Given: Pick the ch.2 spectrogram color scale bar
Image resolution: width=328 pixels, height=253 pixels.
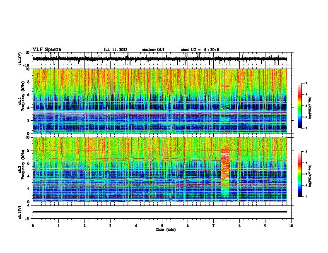Looking at the screenshot, I should (x=299, y=174).
